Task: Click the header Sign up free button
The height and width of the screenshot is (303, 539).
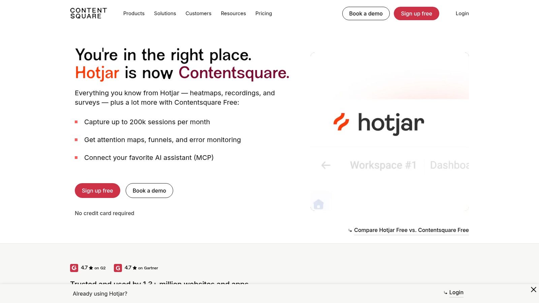Action: pos(416,13)
